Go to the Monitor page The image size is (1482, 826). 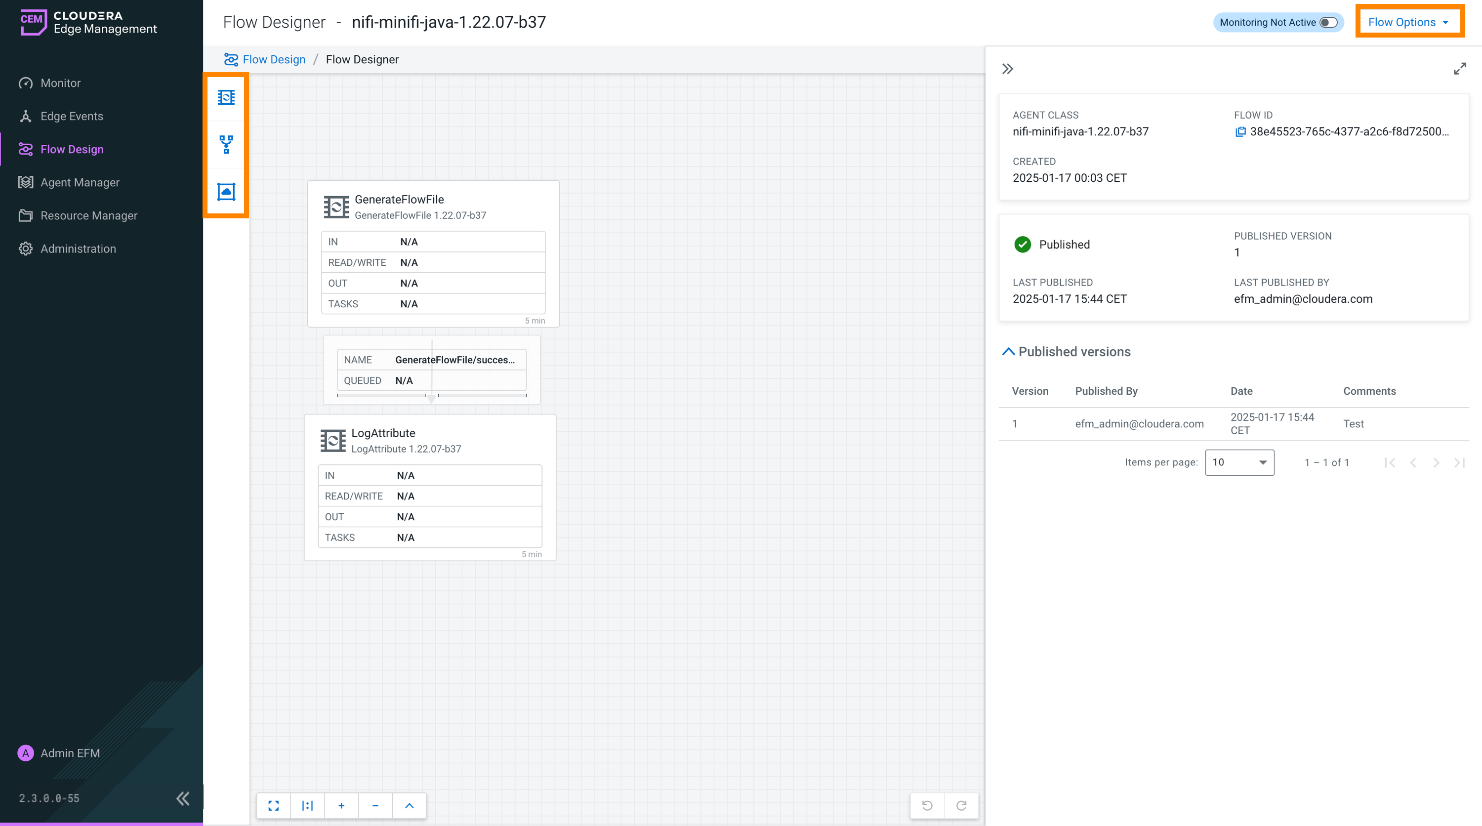point(60,83)
